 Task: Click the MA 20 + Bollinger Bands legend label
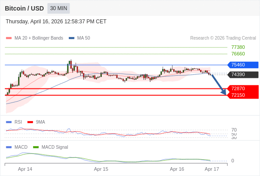click(39, 38)
